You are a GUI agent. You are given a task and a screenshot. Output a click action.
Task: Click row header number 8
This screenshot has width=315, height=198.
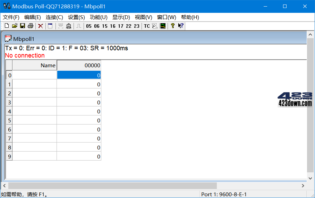(9, 147)
